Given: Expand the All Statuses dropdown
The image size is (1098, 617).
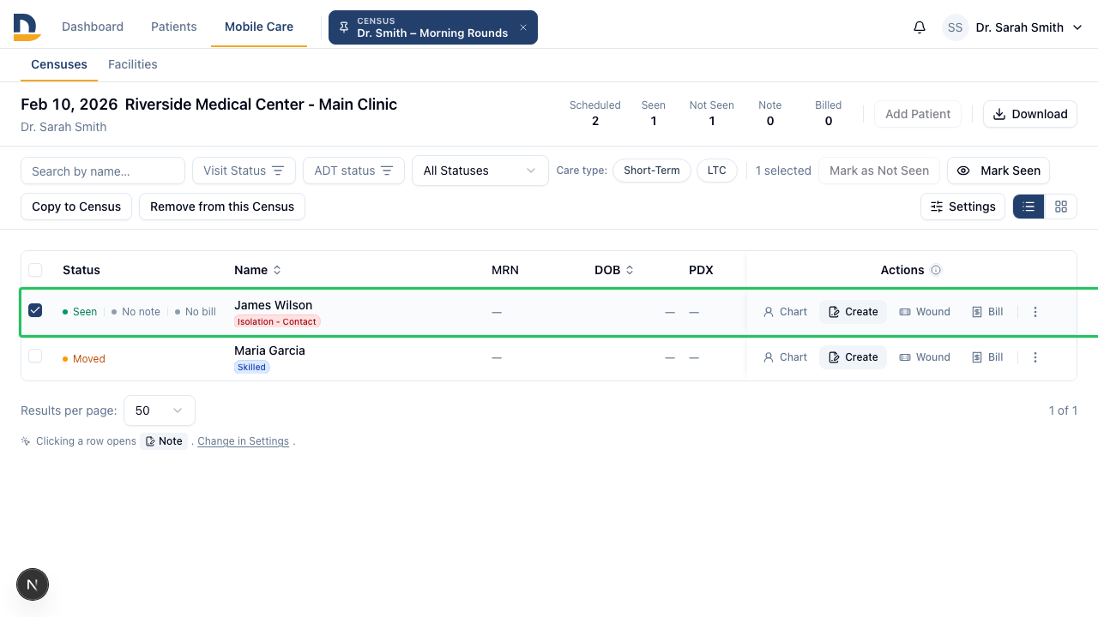Looking at the screenshot, I should point(480,171).
